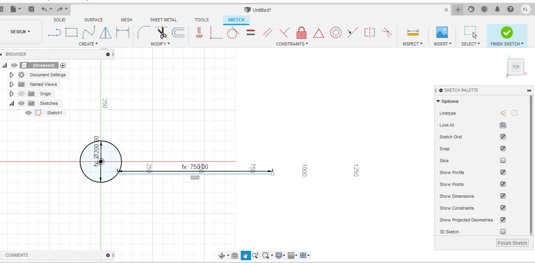Toggle the Show Dimensions checkbox
Viewport: 535px width, 263px height.
(503, 196)
